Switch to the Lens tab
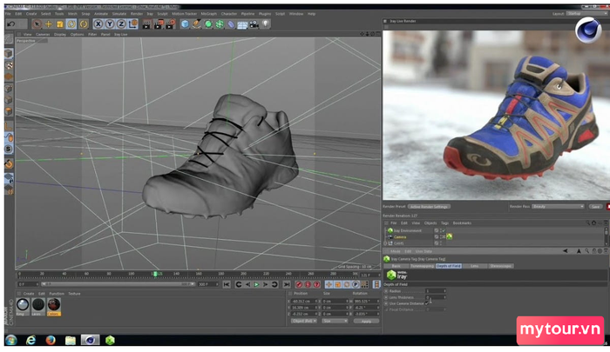 (474, 266)
